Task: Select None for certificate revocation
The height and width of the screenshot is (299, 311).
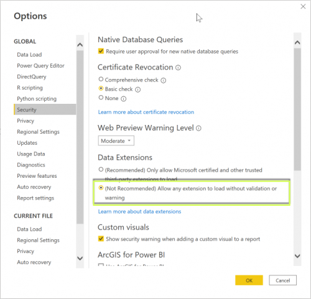Action: (101, 98)
